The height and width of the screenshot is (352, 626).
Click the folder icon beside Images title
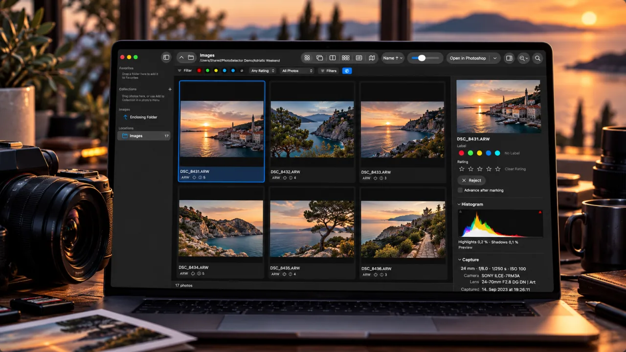pos(191,58)
